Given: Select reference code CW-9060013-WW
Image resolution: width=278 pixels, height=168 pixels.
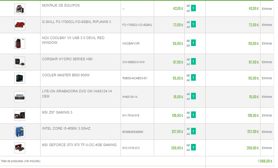Looking at the screenshot, I should tap(133, 62).
